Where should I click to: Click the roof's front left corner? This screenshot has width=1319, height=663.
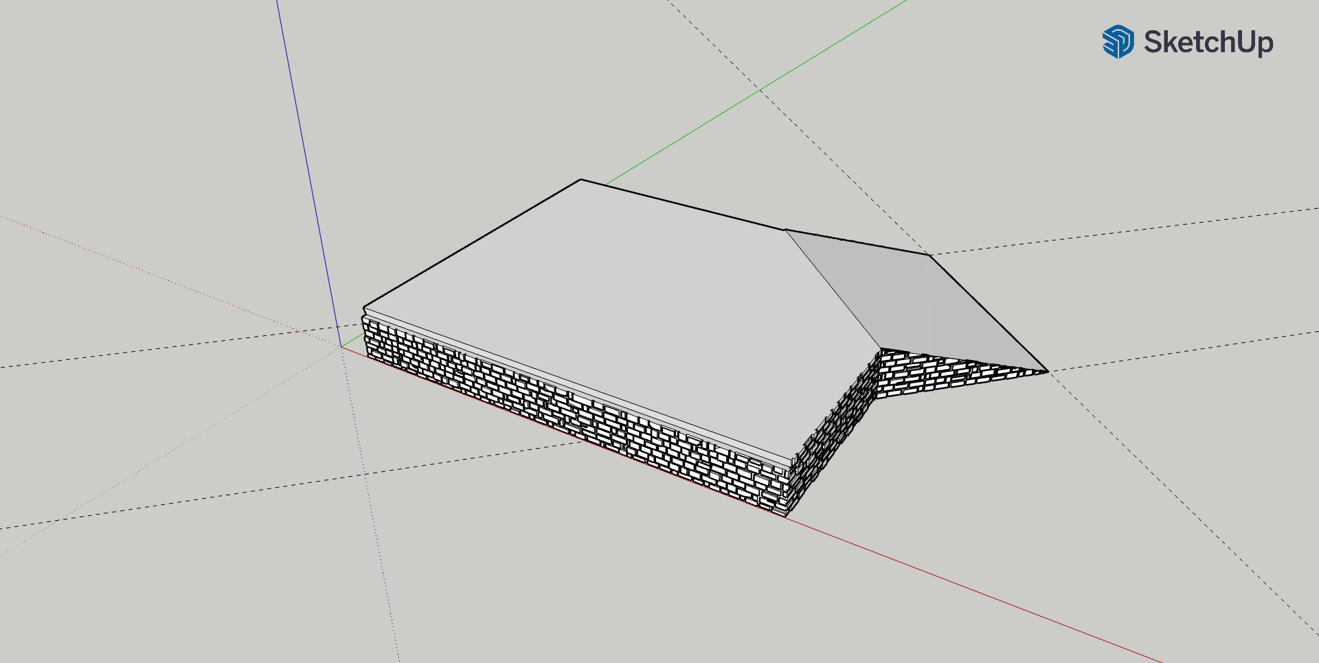coord(364,308)
